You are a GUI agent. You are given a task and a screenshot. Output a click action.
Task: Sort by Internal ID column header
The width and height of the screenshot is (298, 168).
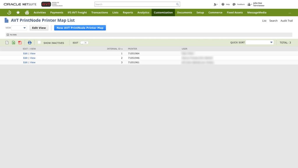coord(115,49)
